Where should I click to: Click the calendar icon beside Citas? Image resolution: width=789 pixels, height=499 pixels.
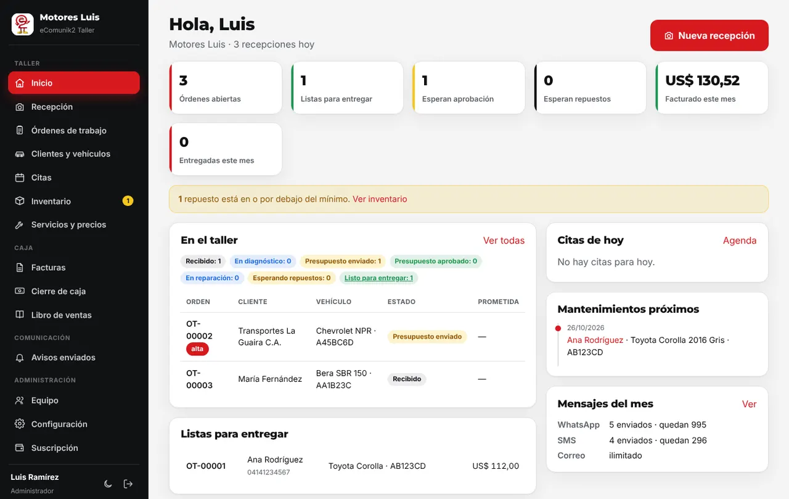click(x=20, y=178)
